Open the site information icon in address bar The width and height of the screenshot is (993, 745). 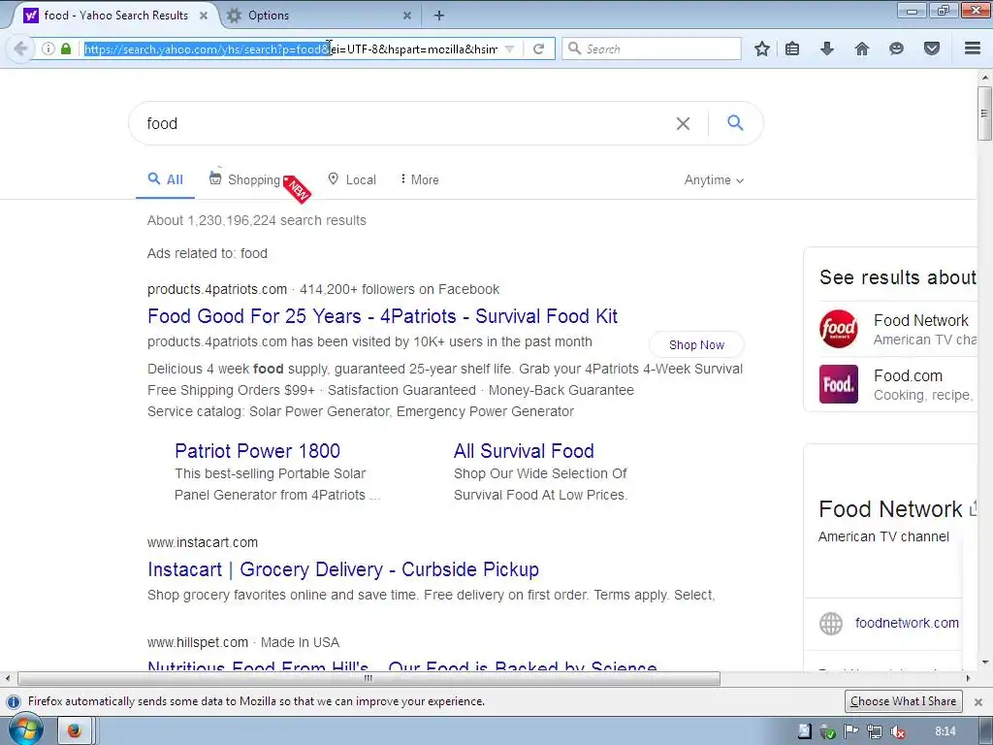pos(48,49)
